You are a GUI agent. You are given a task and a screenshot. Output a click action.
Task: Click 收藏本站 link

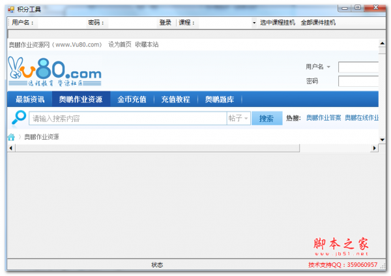[x=147, y=44]
